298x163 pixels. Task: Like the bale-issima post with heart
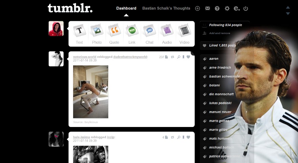pos(188,137)
